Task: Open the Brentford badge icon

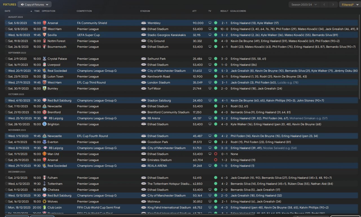Action: click(44, 112)
